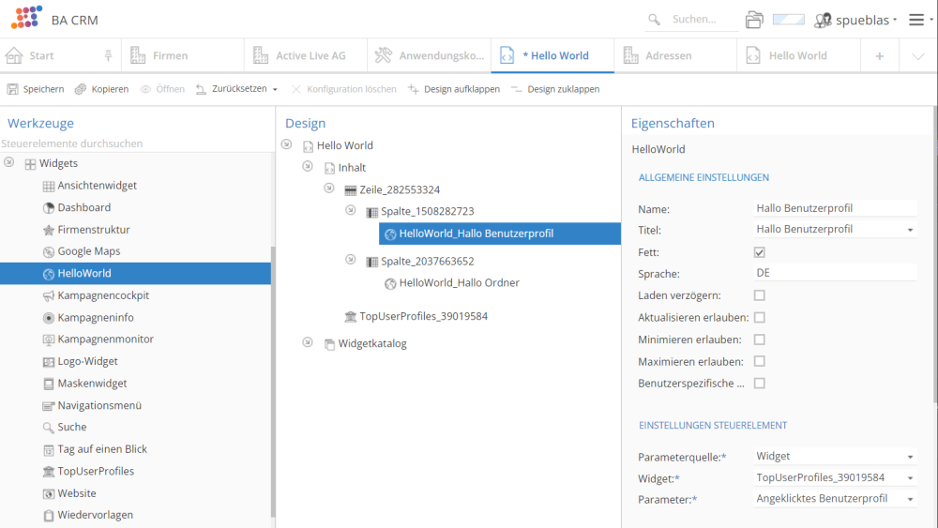The image size is (938, 528).
Task: Enable the Laden verzögern checkbox
Action: tap(760, 295)
